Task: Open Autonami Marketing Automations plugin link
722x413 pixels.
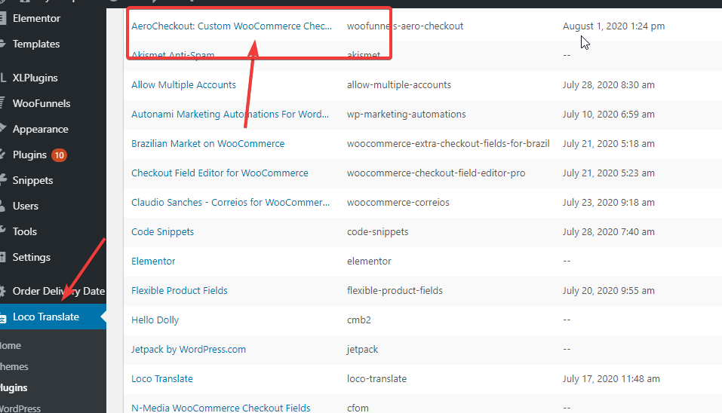Action: click(230, 115)
